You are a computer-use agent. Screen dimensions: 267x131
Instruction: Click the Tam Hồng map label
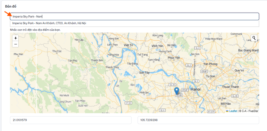pos(154,60)
